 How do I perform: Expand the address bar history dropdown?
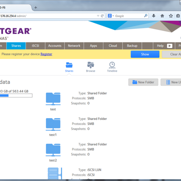pos(98,16)
